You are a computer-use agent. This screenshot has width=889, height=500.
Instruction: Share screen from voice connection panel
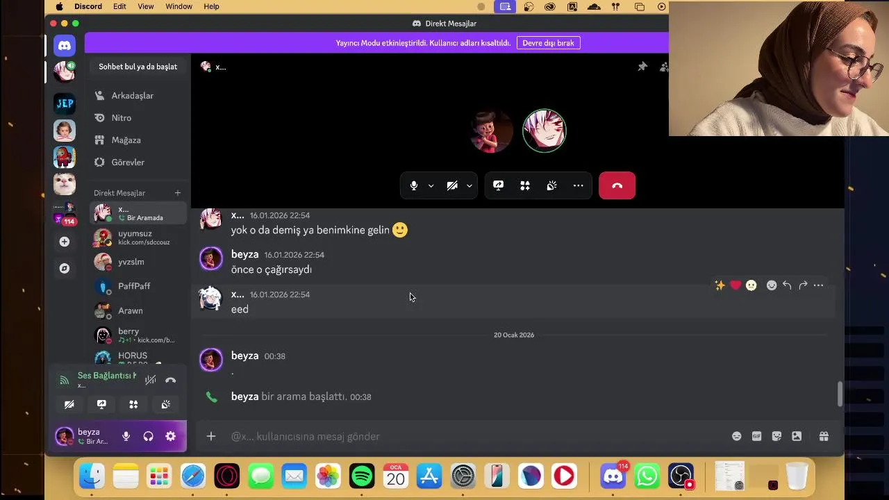click(101, 404)
